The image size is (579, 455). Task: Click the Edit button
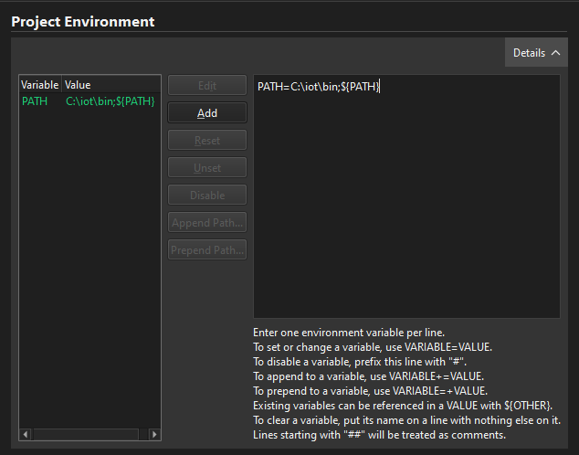click(206, 86)
